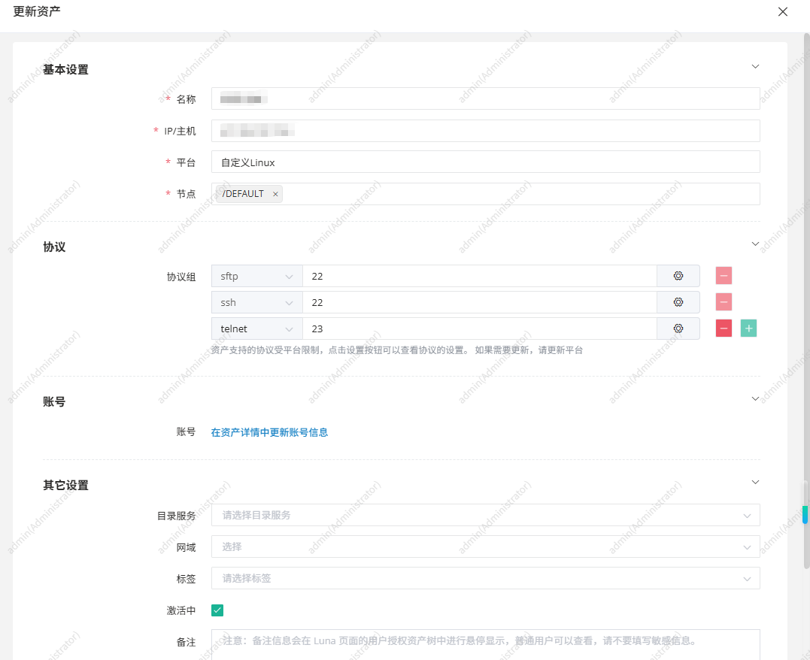The image size is (810, 660).
Task: Collapse the 协议 section
Action: click(755, 244)
